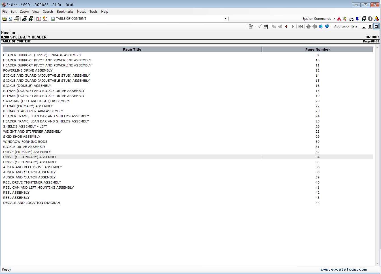Click the Page Title column header
This screenshot has width=381, height=274.
[132, 49]
